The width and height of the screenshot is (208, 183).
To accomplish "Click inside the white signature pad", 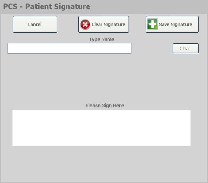I will (102, 128).
